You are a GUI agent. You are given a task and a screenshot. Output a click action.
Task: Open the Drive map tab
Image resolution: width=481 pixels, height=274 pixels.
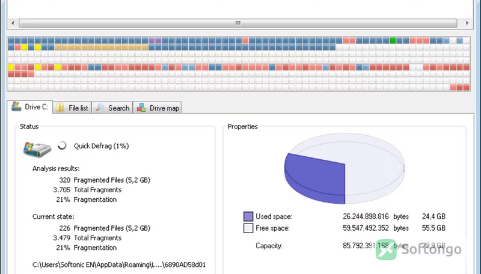pos(158,108)
